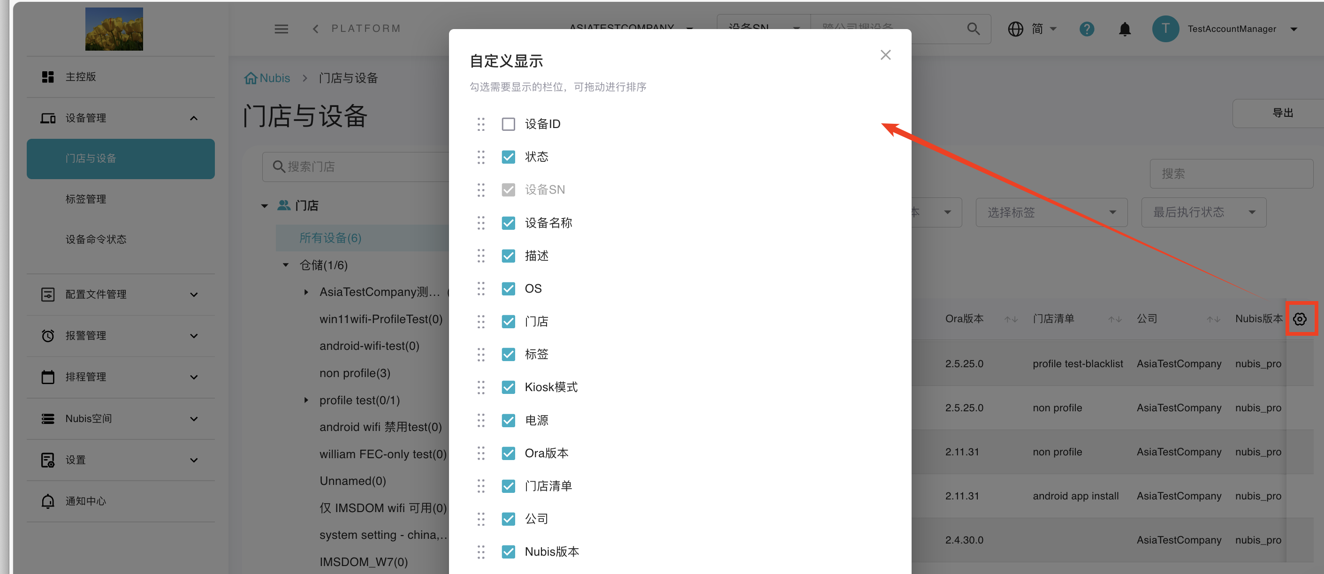Screen dimensions: 1324x574
Task: Click the search magnifier icon in header
Action: tap(973, 29)
